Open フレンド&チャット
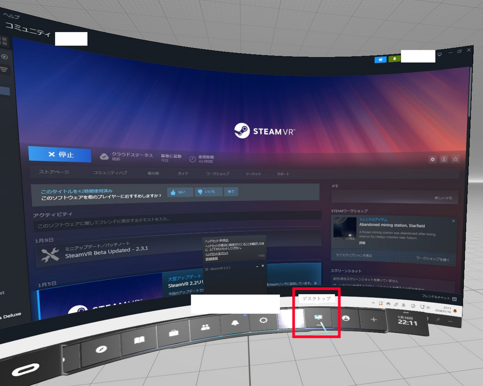The width and height of the screenshot is (483, 386). (x=436, y=297)
